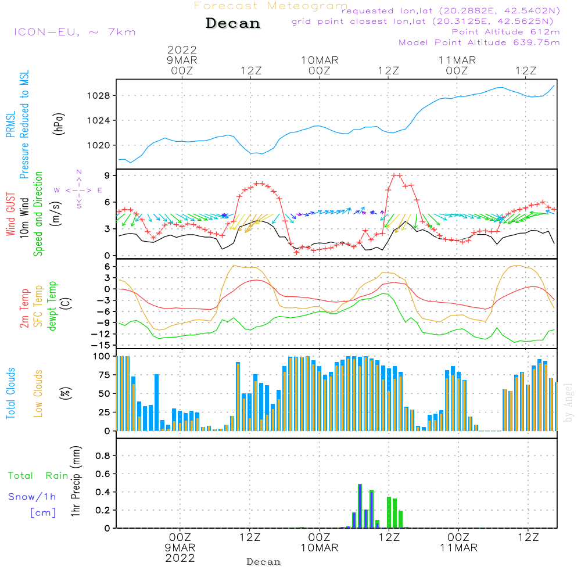Screen dimensions: 581x581
Task: Click the "1028" pressure axis value
Action: pyautogui.click(x=98, y=96)
